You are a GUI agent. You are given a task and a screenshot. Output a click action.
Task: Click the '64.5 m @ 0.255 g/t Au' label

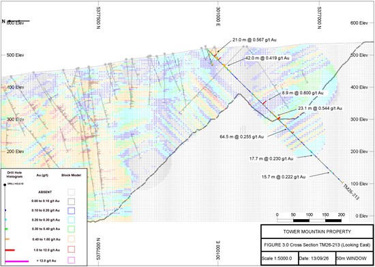[241, 137]
